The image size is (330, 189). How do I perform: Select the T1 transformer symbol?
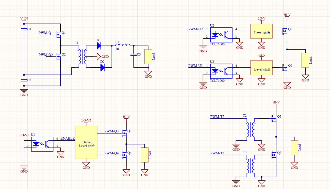tap(82, 57)
